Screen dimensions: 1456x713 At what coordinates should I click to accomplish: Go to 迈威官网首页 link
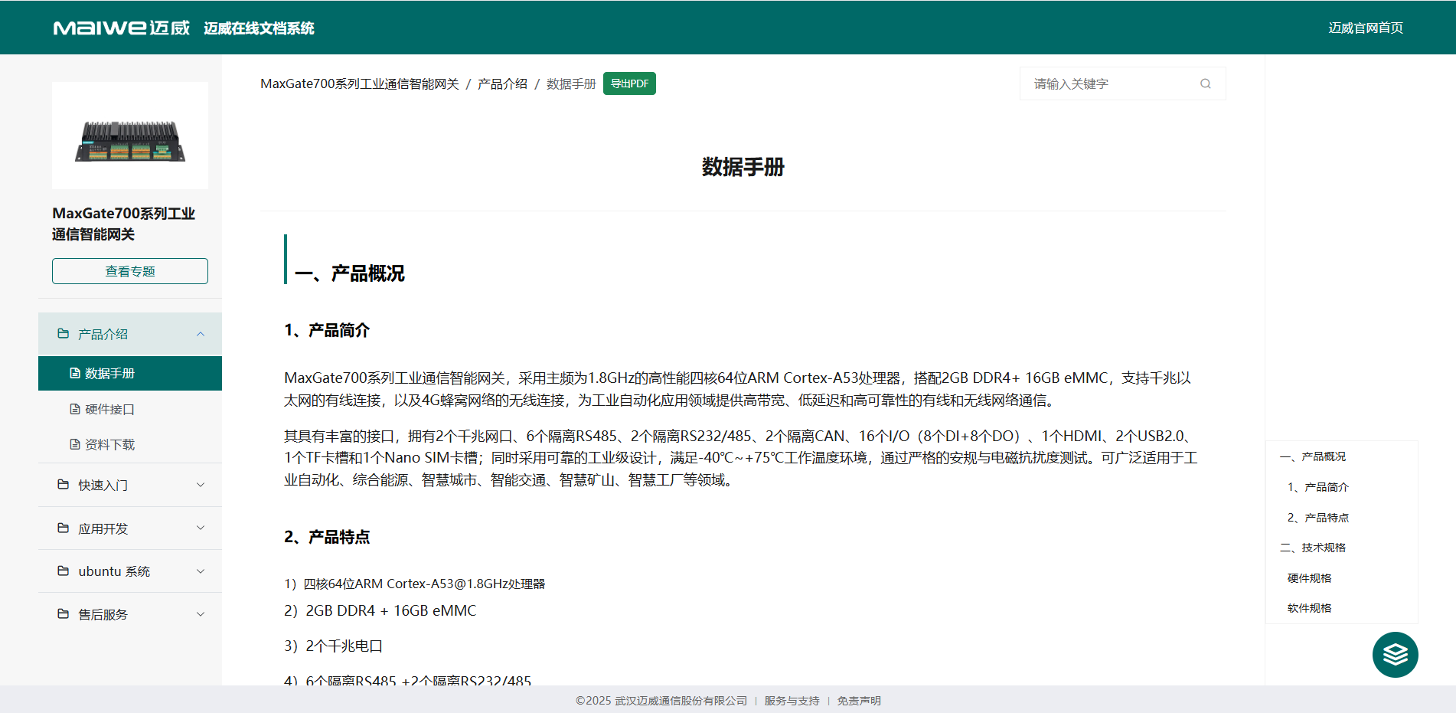coord(1366,28)
